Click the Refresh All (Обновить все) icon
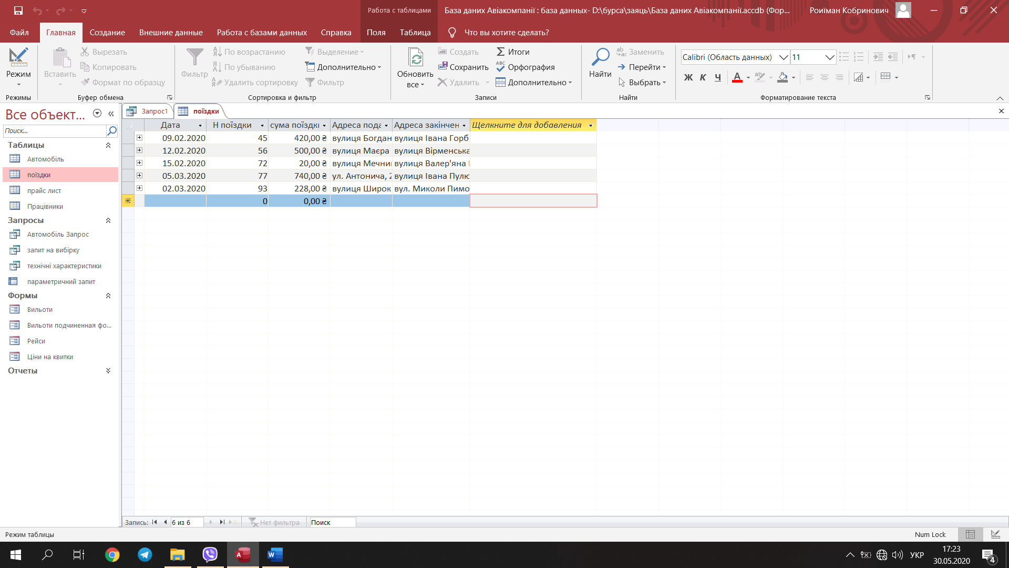The width and height of the screenshot is (1009, 568). coord(415,57)
